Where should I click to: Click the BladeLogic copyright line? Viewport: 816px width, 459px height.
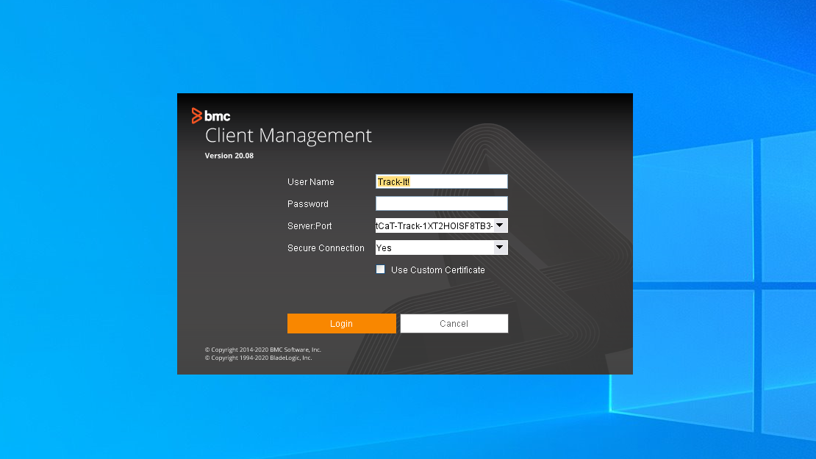pyautogui.click(x=259, y=358)
